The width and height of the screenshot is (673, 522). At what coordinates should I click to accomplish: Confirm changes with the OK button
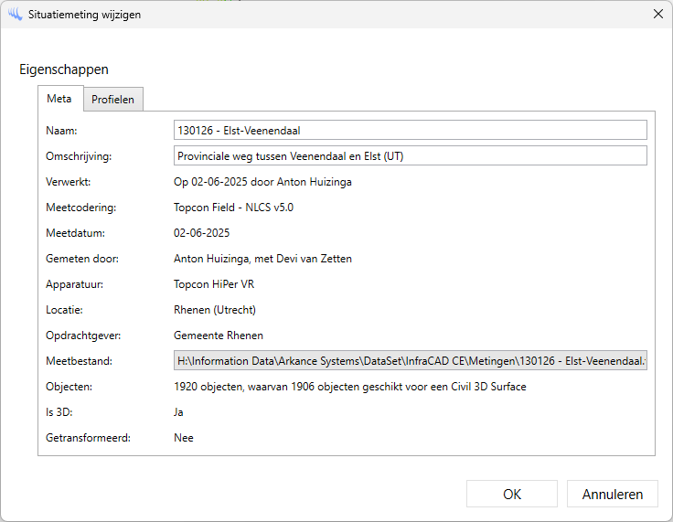click(511, 494)
